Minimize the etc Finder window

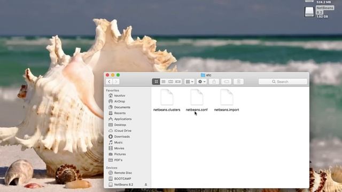click(113, 75)
